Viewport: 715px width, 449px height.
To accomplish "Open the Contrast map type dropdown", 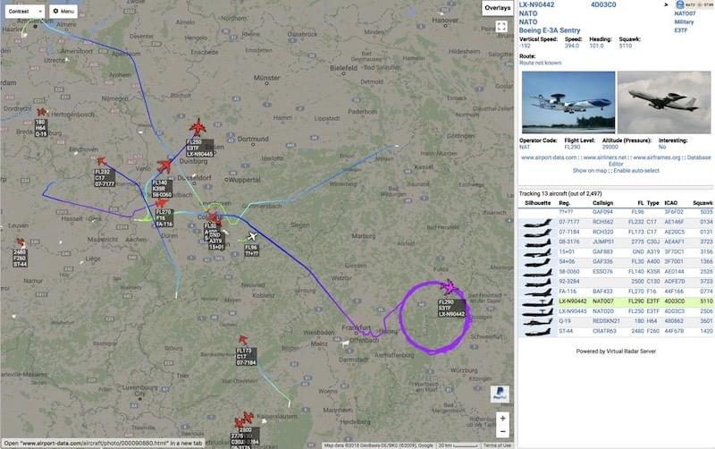I will 25,11.
